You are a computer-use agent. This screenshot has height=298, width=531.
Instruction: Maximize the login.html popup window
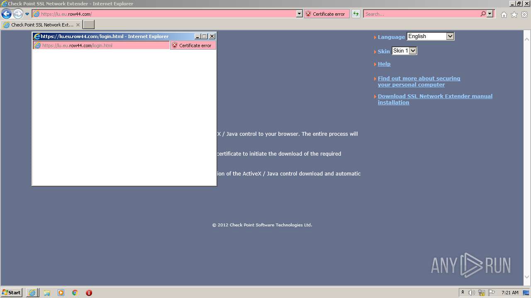(205, 36)
